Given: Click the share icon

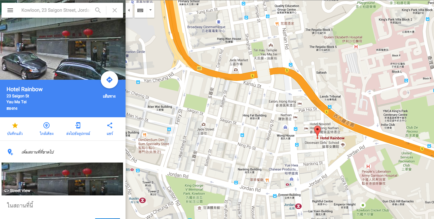Looking at the screenshot, I should (x=110, y=126).
